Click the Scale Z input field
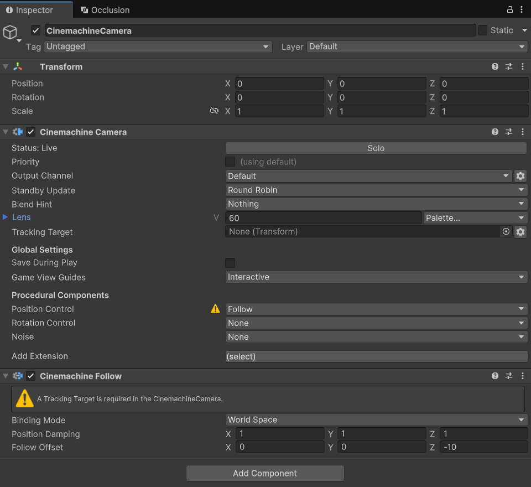Image resolution: width=531 pixels, height=487 pixels. click(x=484, y=111)
